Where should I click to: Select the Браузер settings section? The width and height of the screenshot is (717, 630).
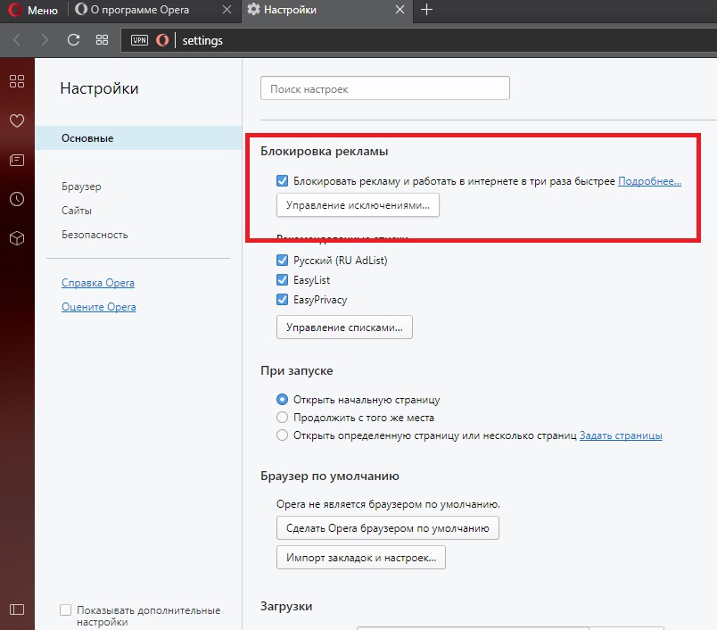81,187
